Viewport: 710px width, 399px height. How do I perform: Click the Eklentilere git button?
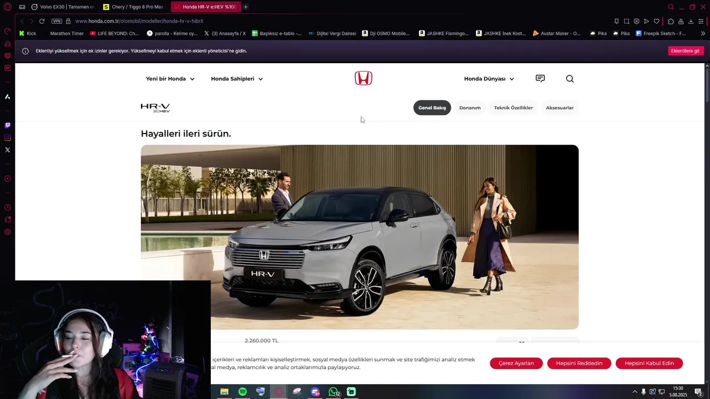(x=686, y=51)
